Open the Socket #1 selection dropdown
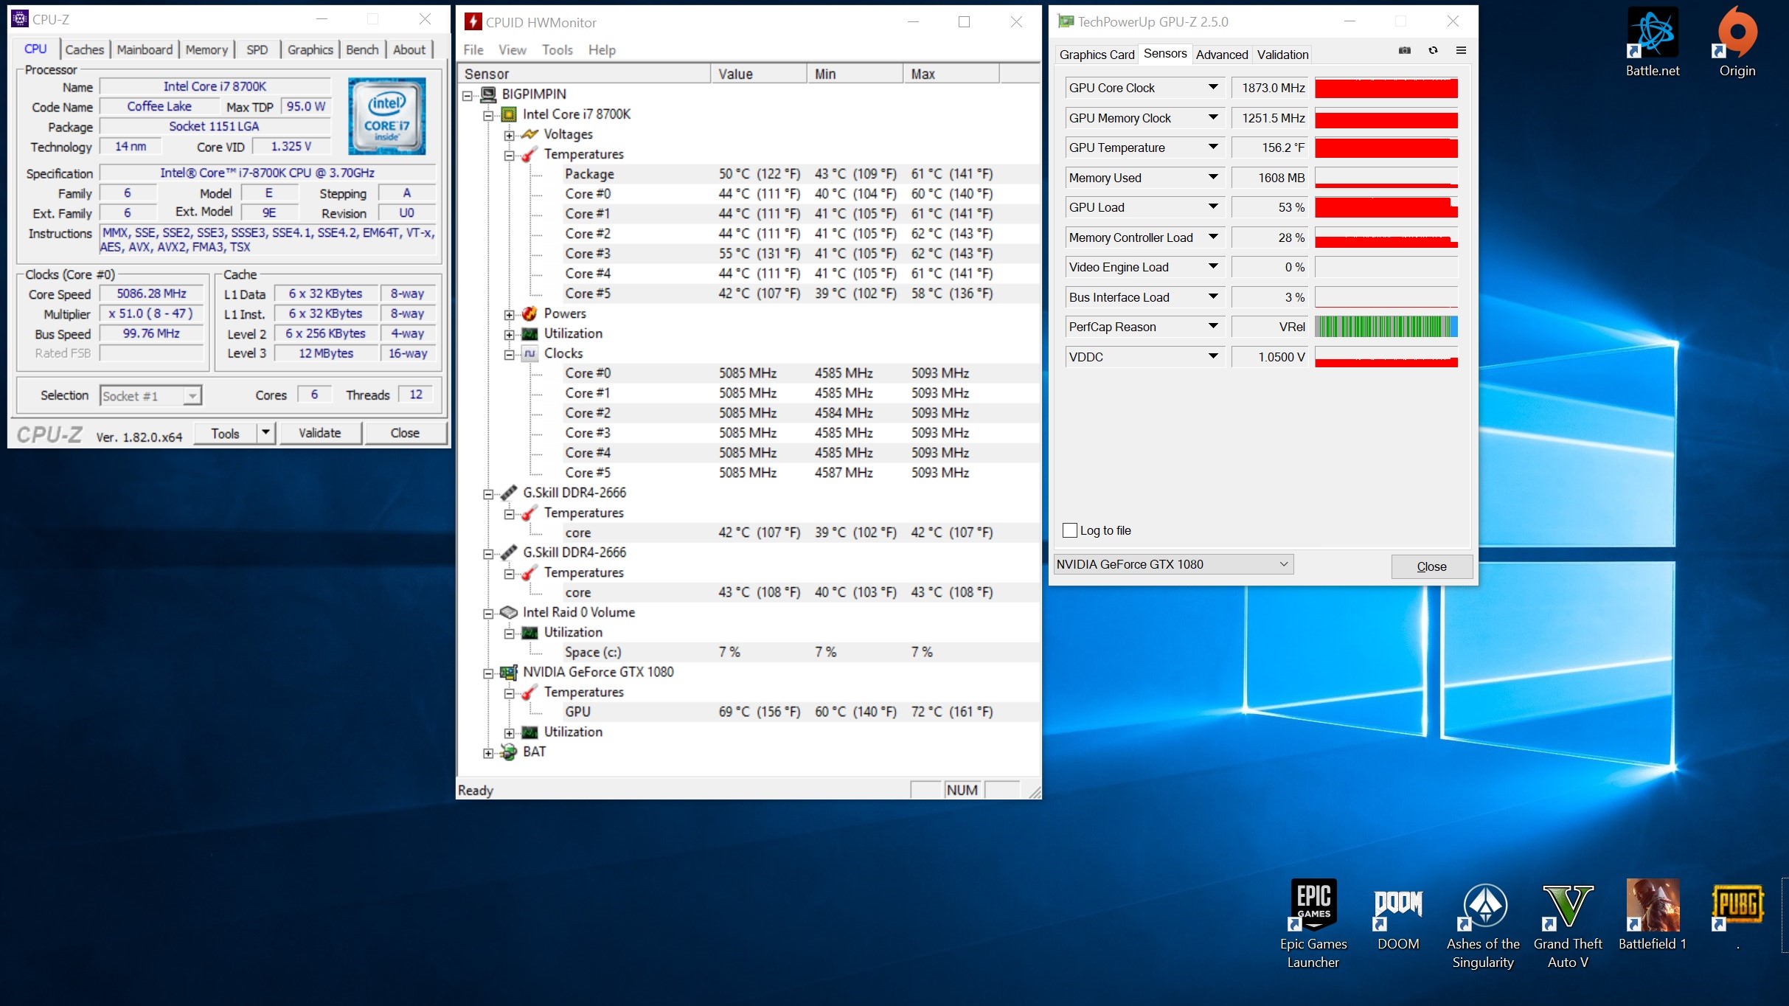 [150, 396]
